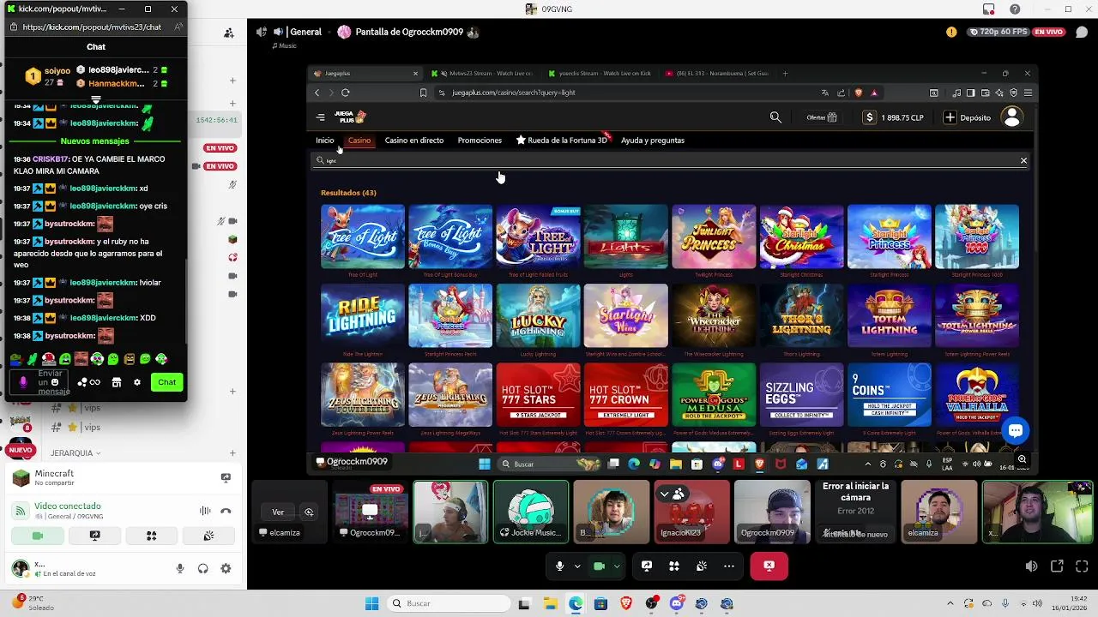Expand the JERARQUIA channel category
Viewport: 1098px width, 617px height.
pos(75,453)
